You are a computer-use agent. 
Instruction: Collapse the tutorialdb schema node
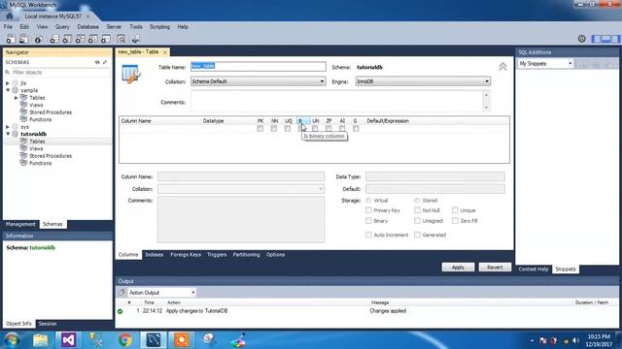point(8,134)
